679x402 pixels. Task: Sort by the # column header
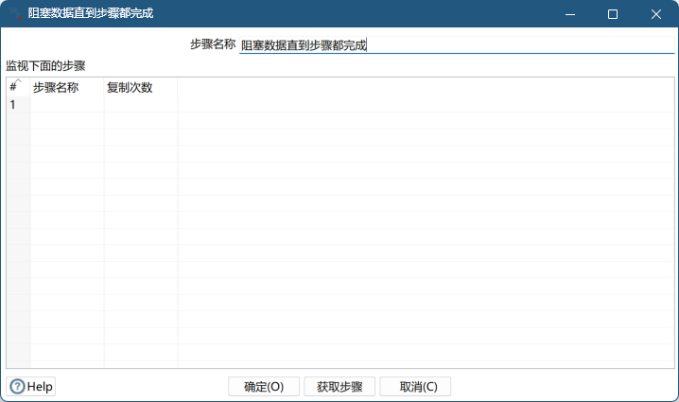(x=14, y=87)
